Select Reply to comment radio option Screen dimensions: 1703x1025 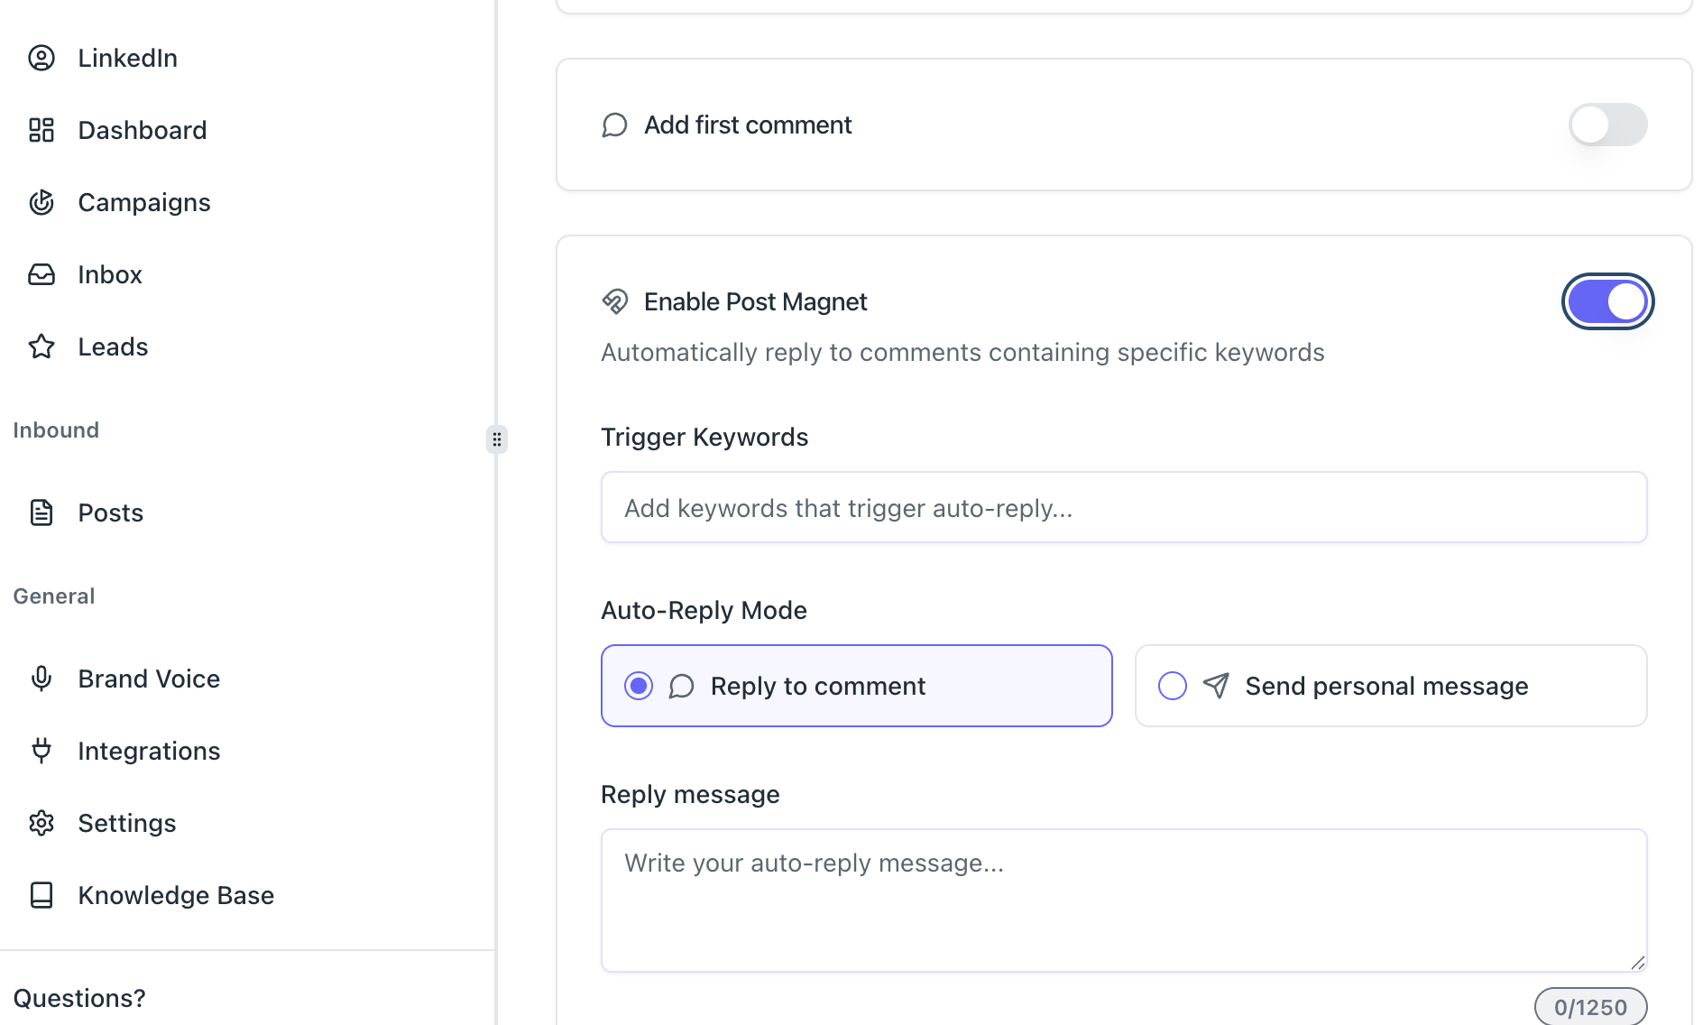(x=639, y=686)
